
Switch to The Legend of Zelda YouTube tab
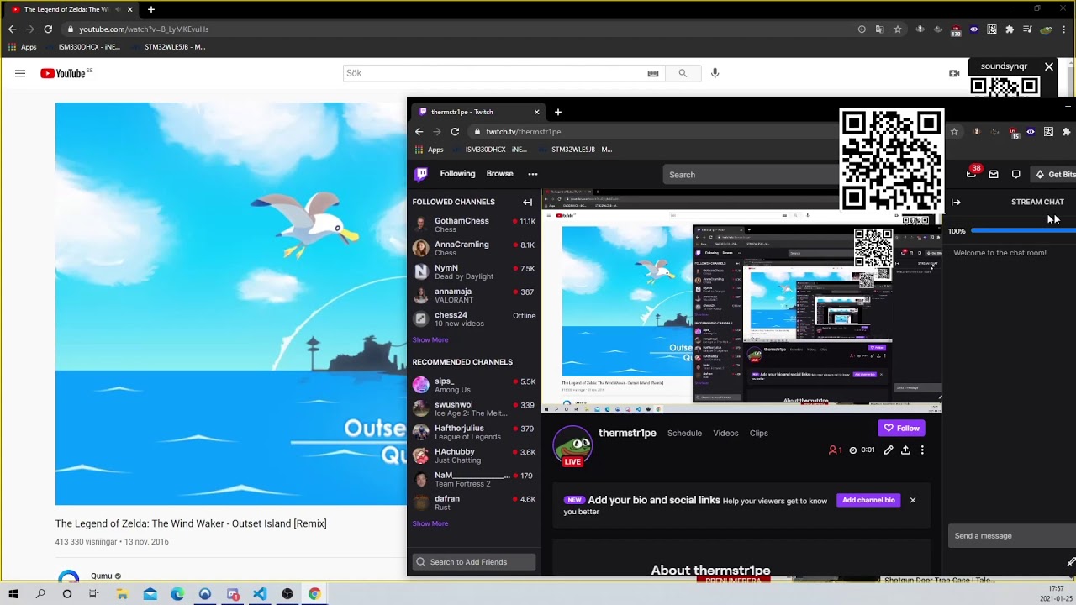[x=71, y=9]
